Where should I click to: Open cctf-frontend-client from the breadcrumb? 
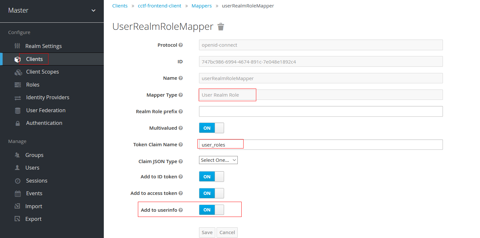point(159,6)
